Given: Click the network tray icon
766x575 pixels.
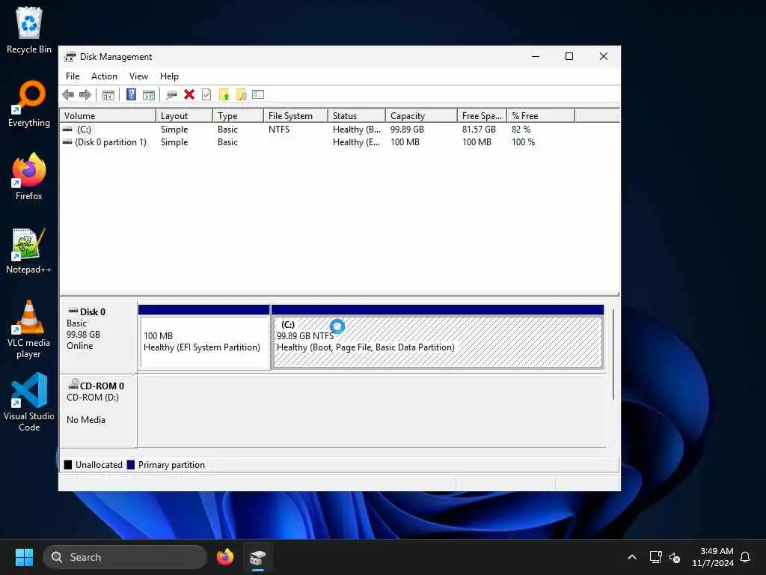Looking at the screenshot, I should pos(655,557).
